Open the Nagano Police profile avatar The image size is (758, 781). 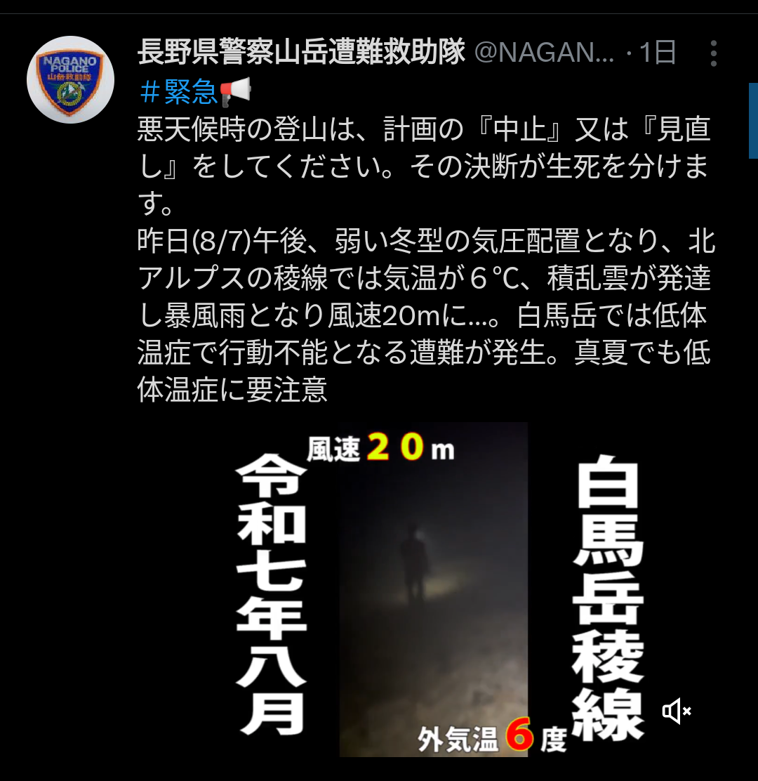click(70, 79)
